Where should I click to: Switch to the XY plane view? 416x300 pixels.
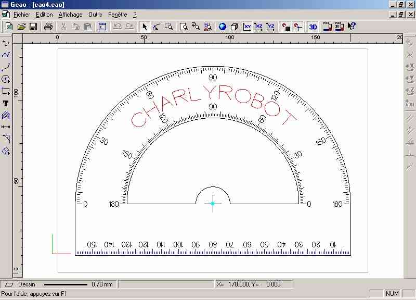(246, 27)
